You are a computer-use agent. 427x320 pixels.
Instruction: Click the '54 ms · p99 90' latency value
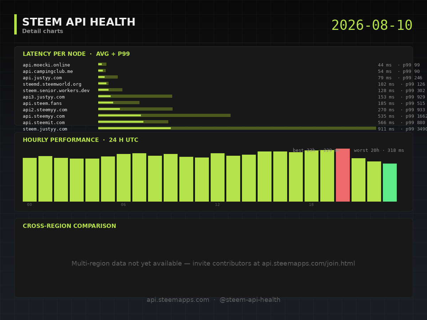pos(399,71)
